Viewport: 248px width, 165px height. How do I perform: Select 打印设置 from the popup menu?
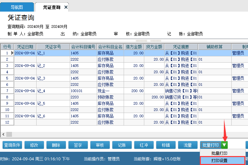click(x=219, y=160)
